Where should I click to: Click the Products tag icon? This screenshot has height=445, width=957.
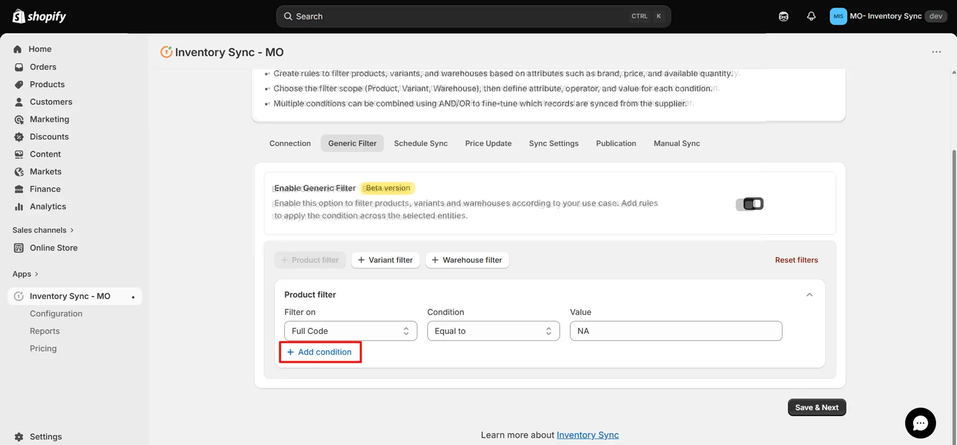click(19, 84)
